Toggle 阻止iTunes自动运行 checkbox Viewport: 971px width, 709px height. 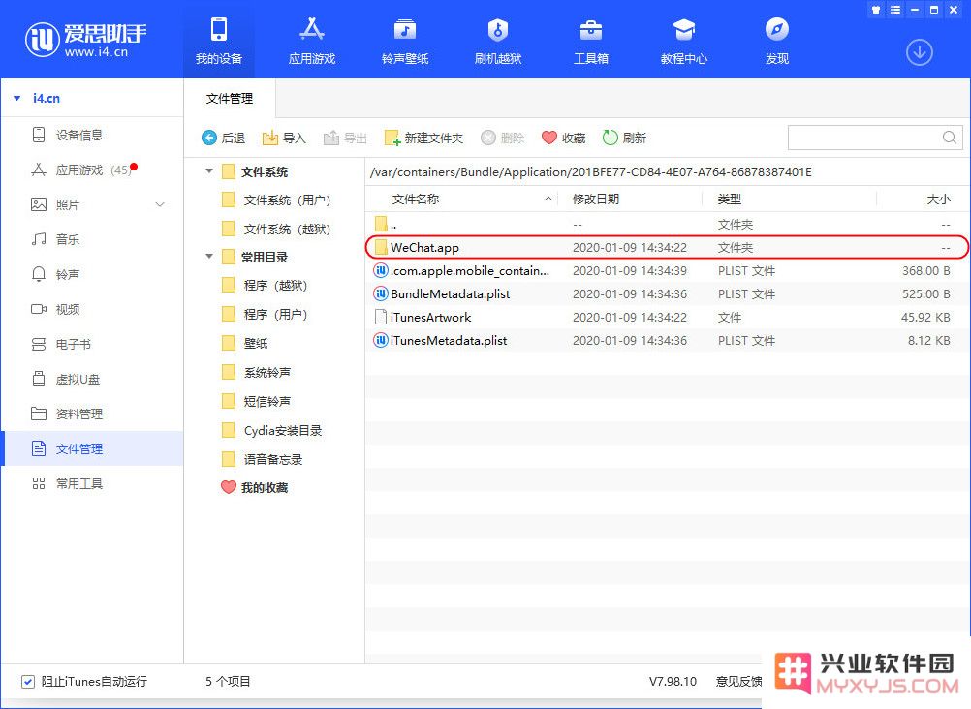pos(28,682)
